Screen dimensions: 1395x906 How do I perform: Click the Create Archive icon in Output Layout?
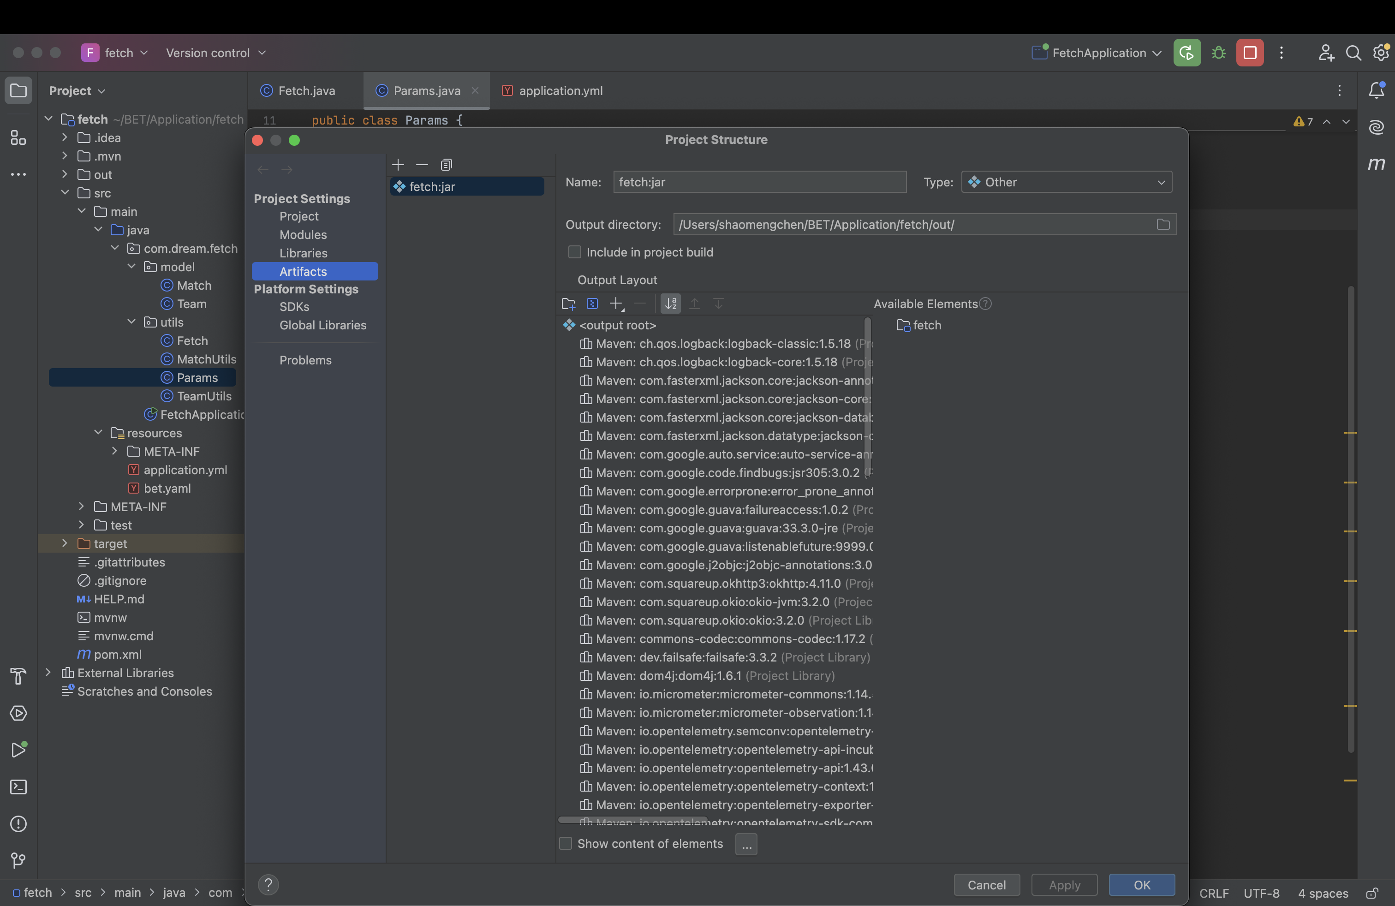592,304
